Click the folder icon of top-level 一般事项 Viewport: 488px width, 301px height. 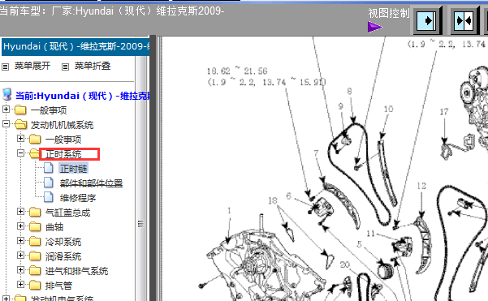point(20,110)
